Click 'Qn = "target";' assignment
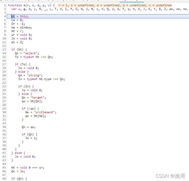This screenshot has height=181, width=189. pyautogui.click(x=34, y=97)
